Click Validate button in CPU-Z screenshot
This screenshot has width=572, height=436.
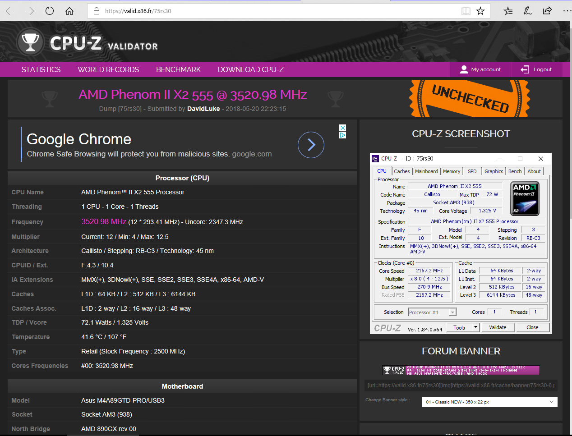click(498, 327)
